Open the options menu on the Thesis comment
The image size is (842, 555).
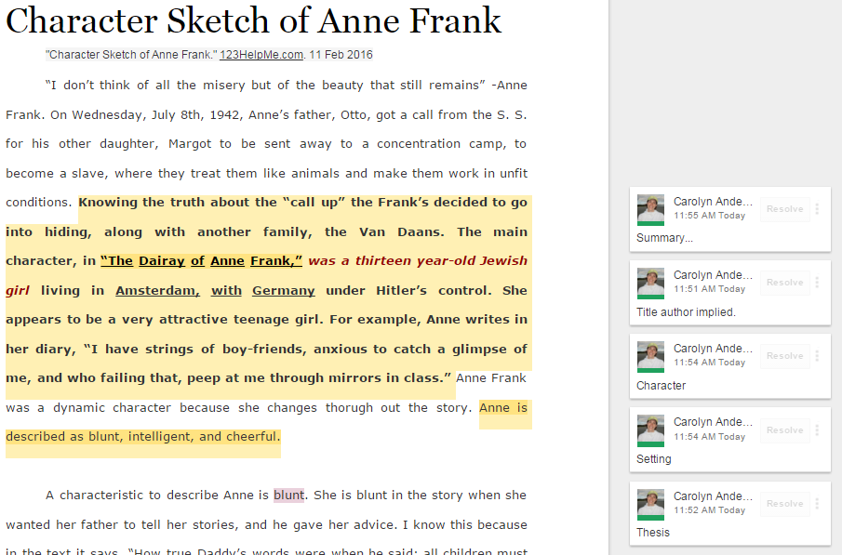(816, 503)
